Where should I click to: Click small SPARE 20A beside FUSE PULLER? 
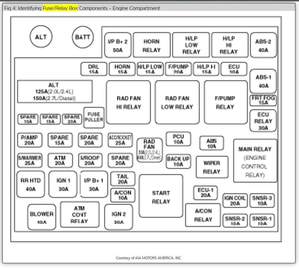pyautogui.click(x=72, y=119)
